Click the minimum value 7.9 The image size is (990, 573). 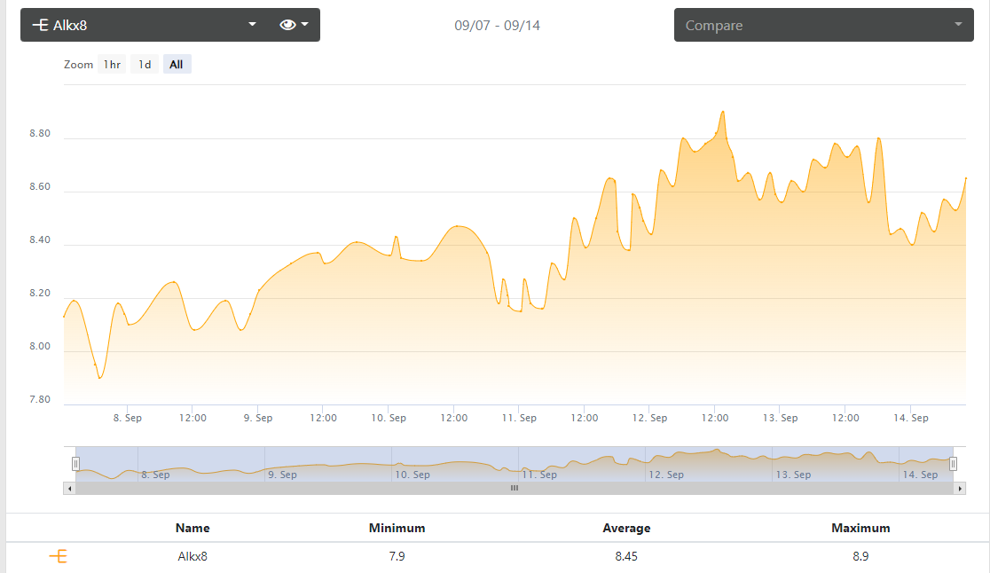pos(397,557)
